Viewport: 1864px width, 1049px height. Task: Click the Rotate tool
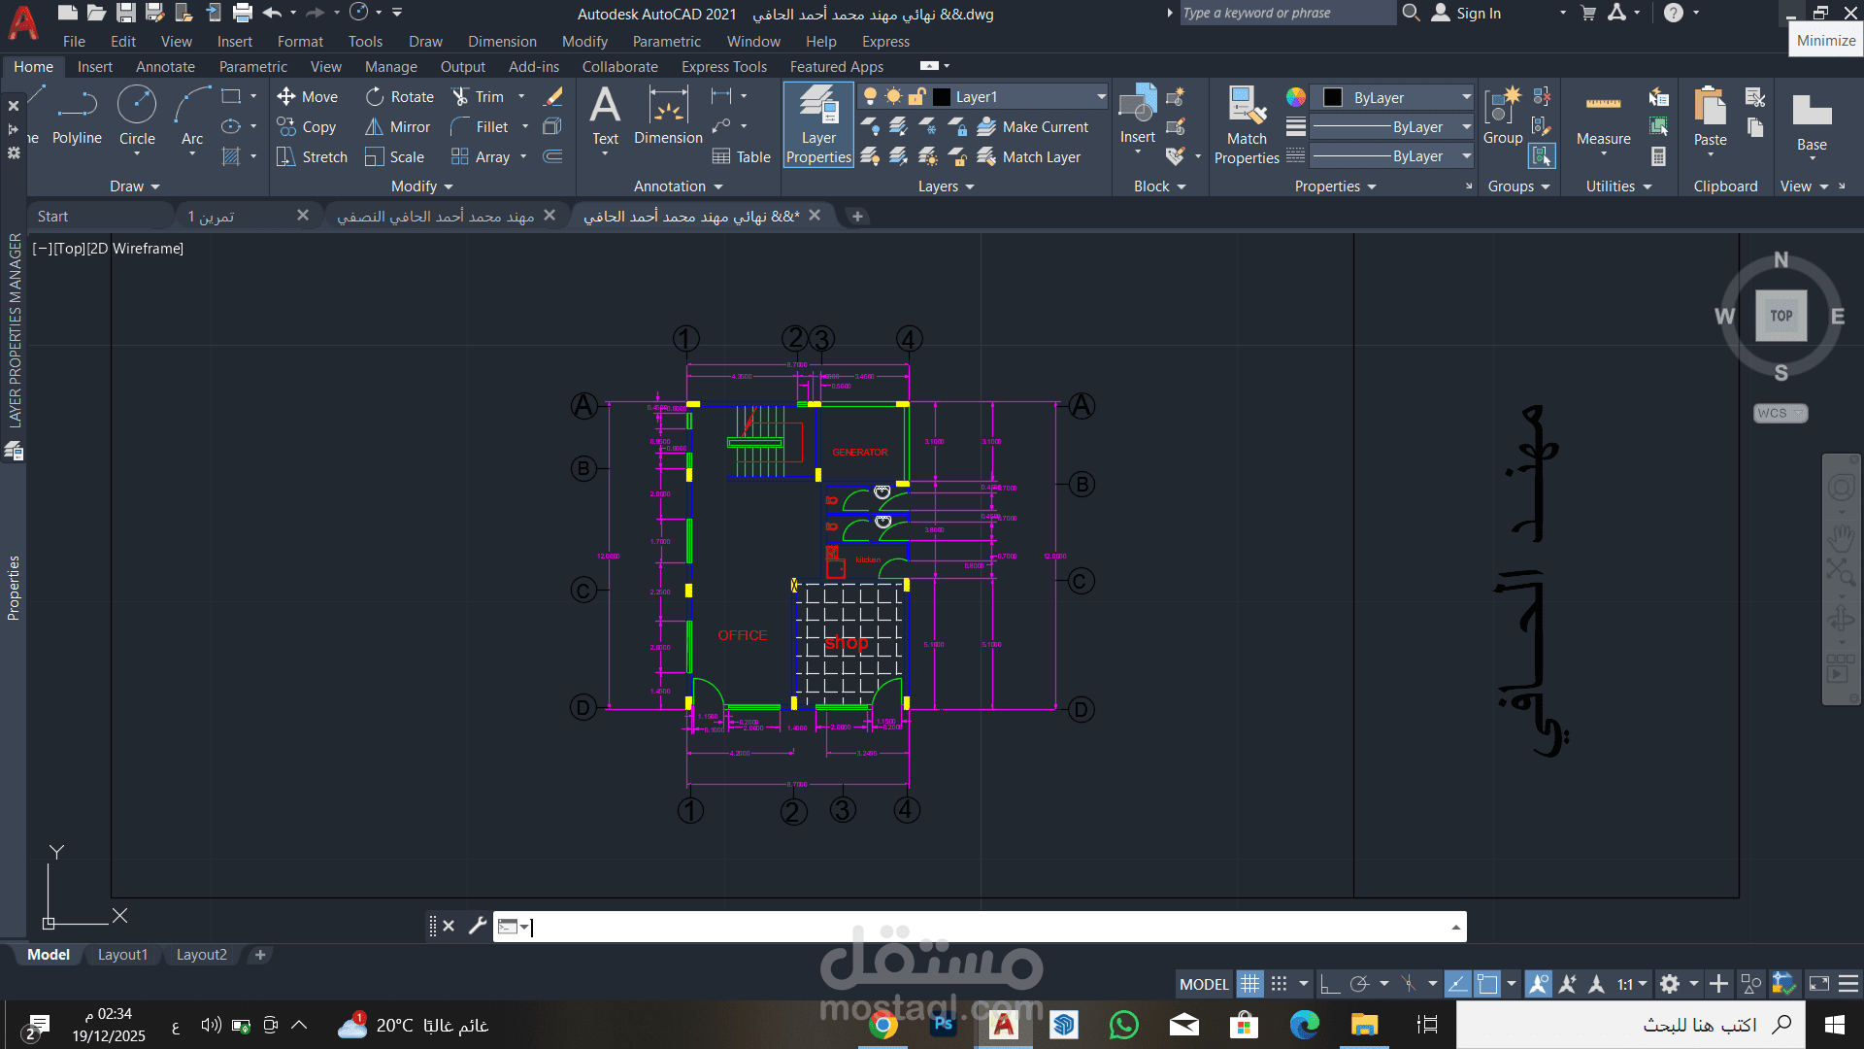(399, 97)
